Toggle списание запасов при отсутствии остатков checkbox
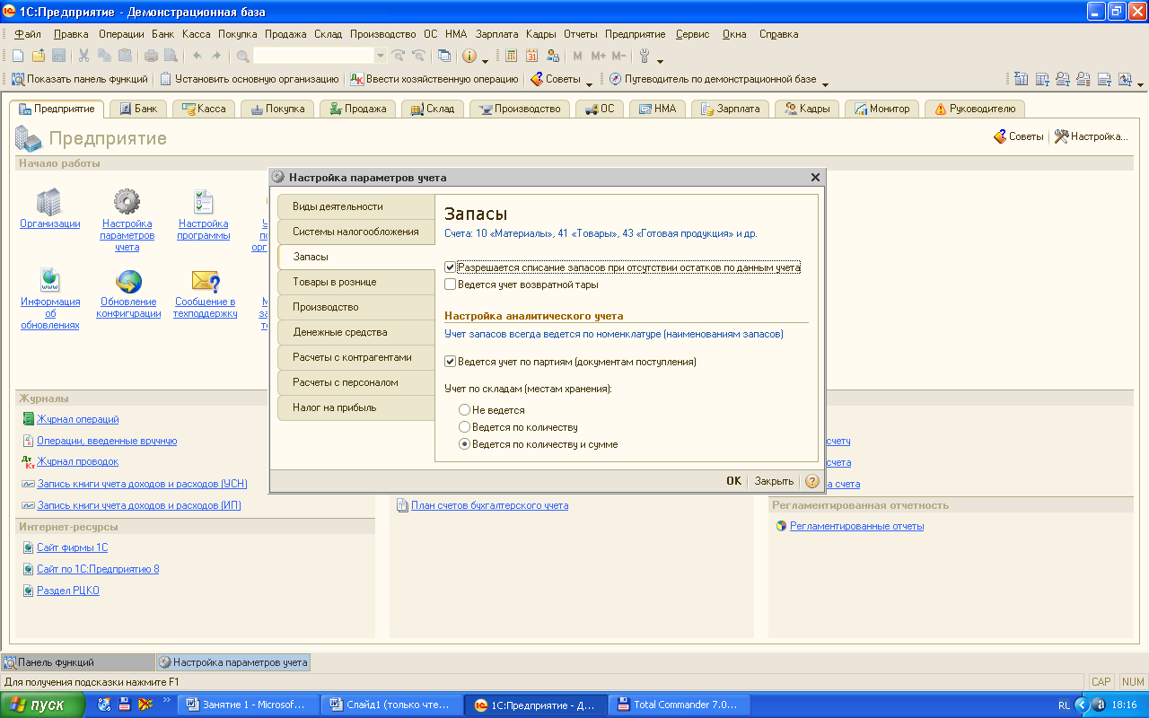 tap(451, 267)
